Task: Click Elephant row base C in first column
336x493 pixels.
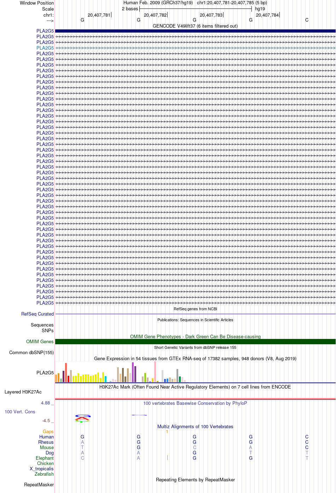Action: point(82,458)
